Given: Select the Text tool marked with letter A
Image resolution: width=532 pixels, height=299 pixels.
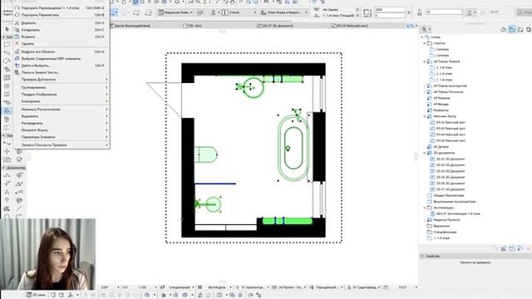Looking at the screenshot, I should (7, 192).
